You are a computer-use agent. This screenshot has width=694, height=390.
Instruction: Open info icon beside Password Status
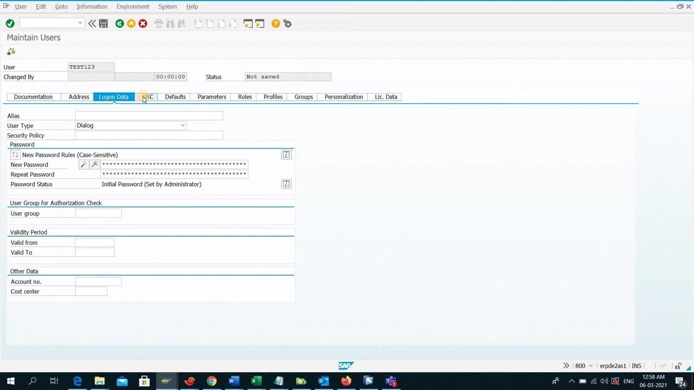[x=286, y=184]
